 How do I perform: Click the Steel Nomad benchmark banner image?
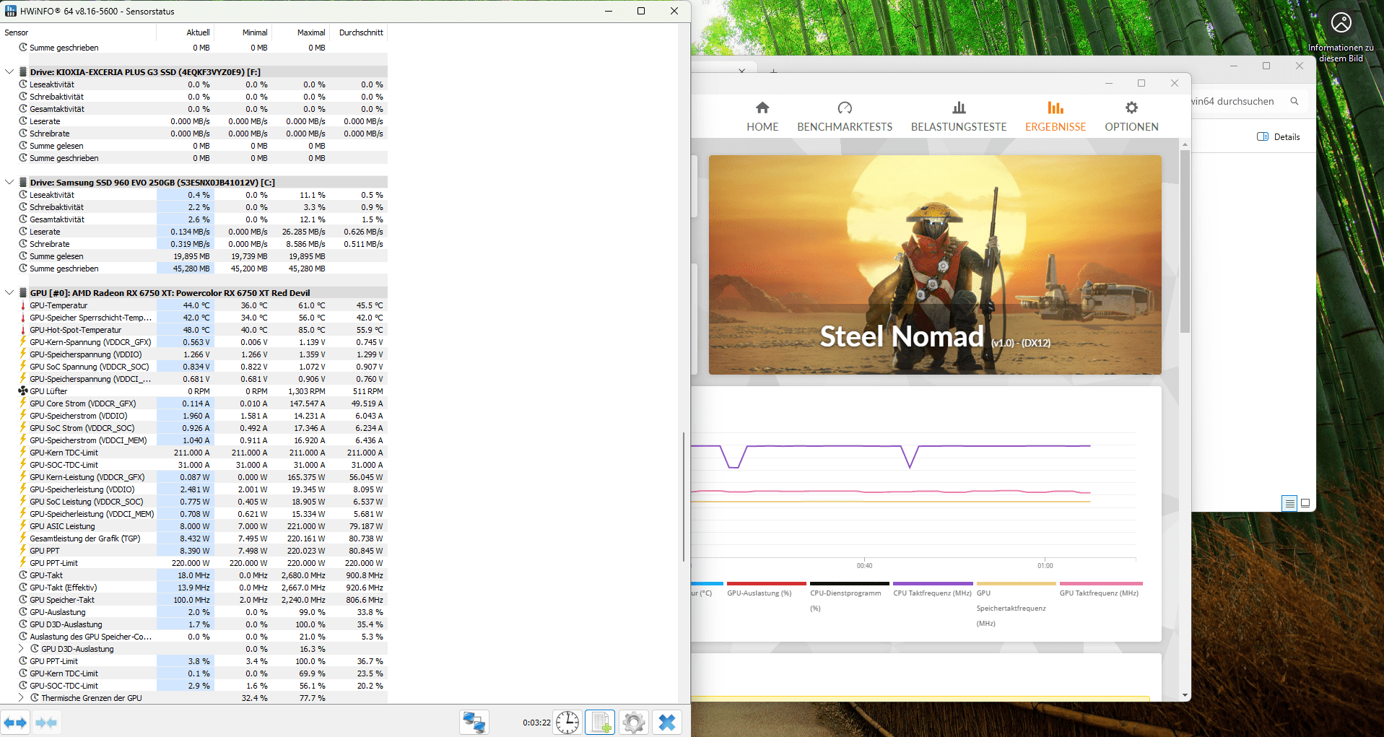pyautogui.click(x=935, y=265)
